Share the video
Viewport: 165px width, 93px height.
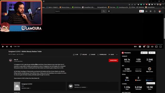[92, 55]
